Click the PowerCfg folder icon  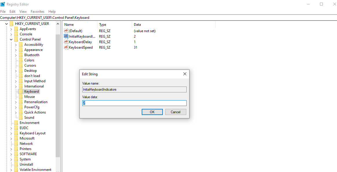(21, 107)
